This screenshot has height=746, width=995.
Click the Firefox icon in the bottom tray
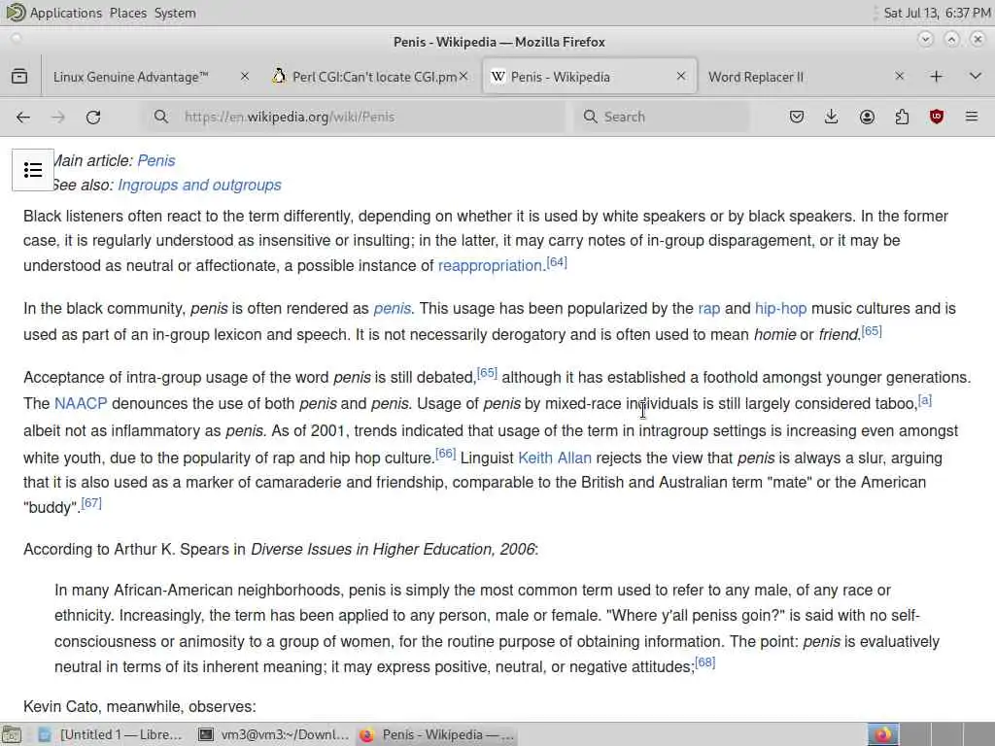tap(883, 734)
